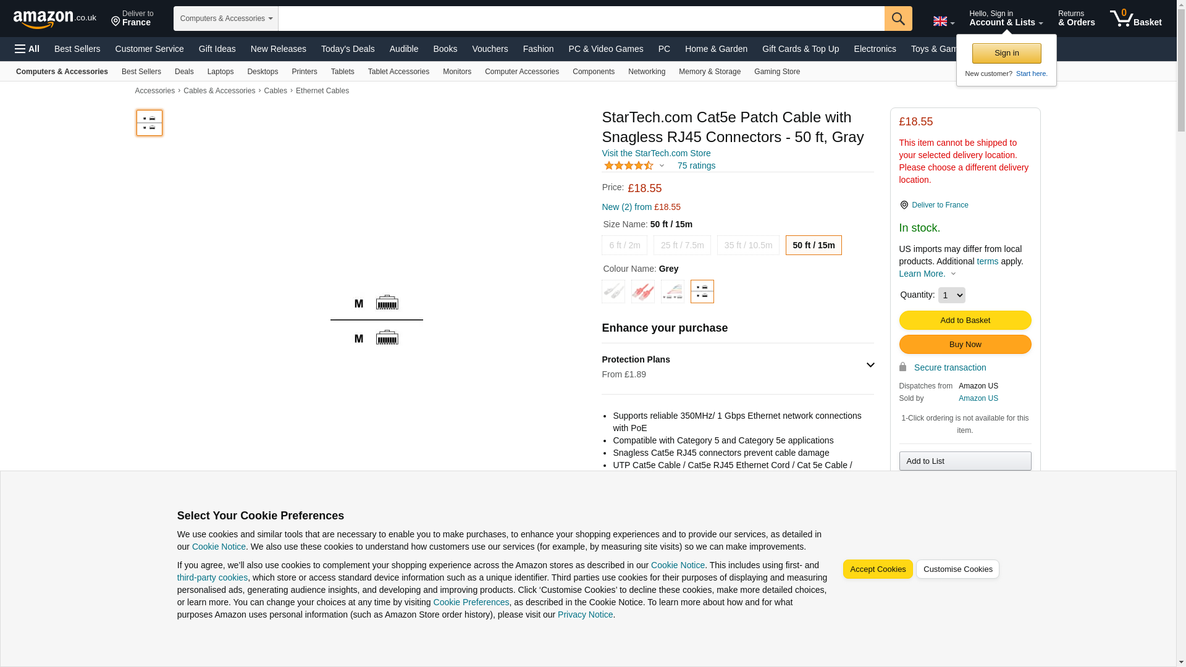Open the Computers & Accessories search category dropdown

tap(225, 19)
